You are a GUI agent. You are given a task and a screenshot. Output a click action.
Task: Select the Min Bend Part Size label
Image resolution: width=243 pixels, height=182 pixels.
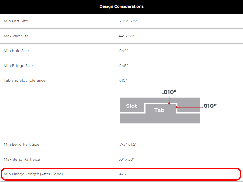coord(21,144)
